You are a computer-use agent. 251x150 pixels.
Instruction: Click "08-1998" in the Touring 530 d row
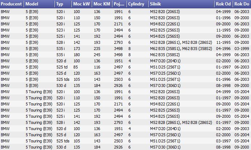223,147
